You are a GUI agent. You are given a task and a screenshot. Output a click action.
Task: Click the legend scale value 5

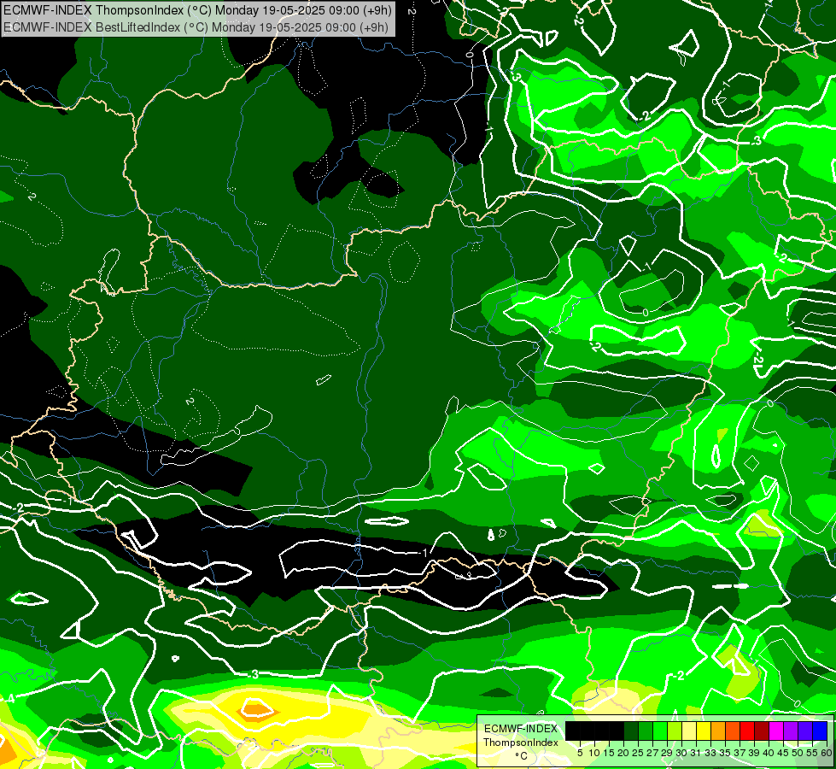coord(580,753)
